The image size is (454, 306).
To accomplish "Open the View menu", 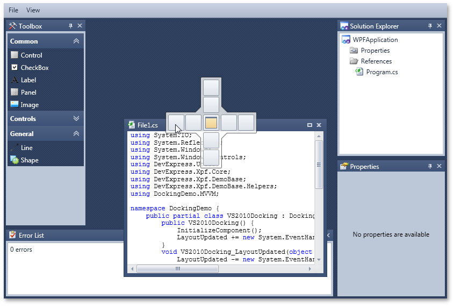I will click(x=33, y=10).
